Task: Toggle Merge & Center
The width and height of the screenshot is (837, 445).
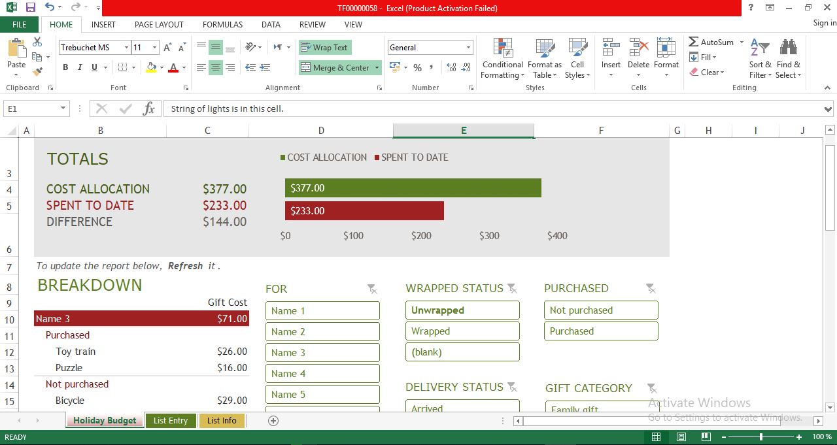Action: (335, 67)
